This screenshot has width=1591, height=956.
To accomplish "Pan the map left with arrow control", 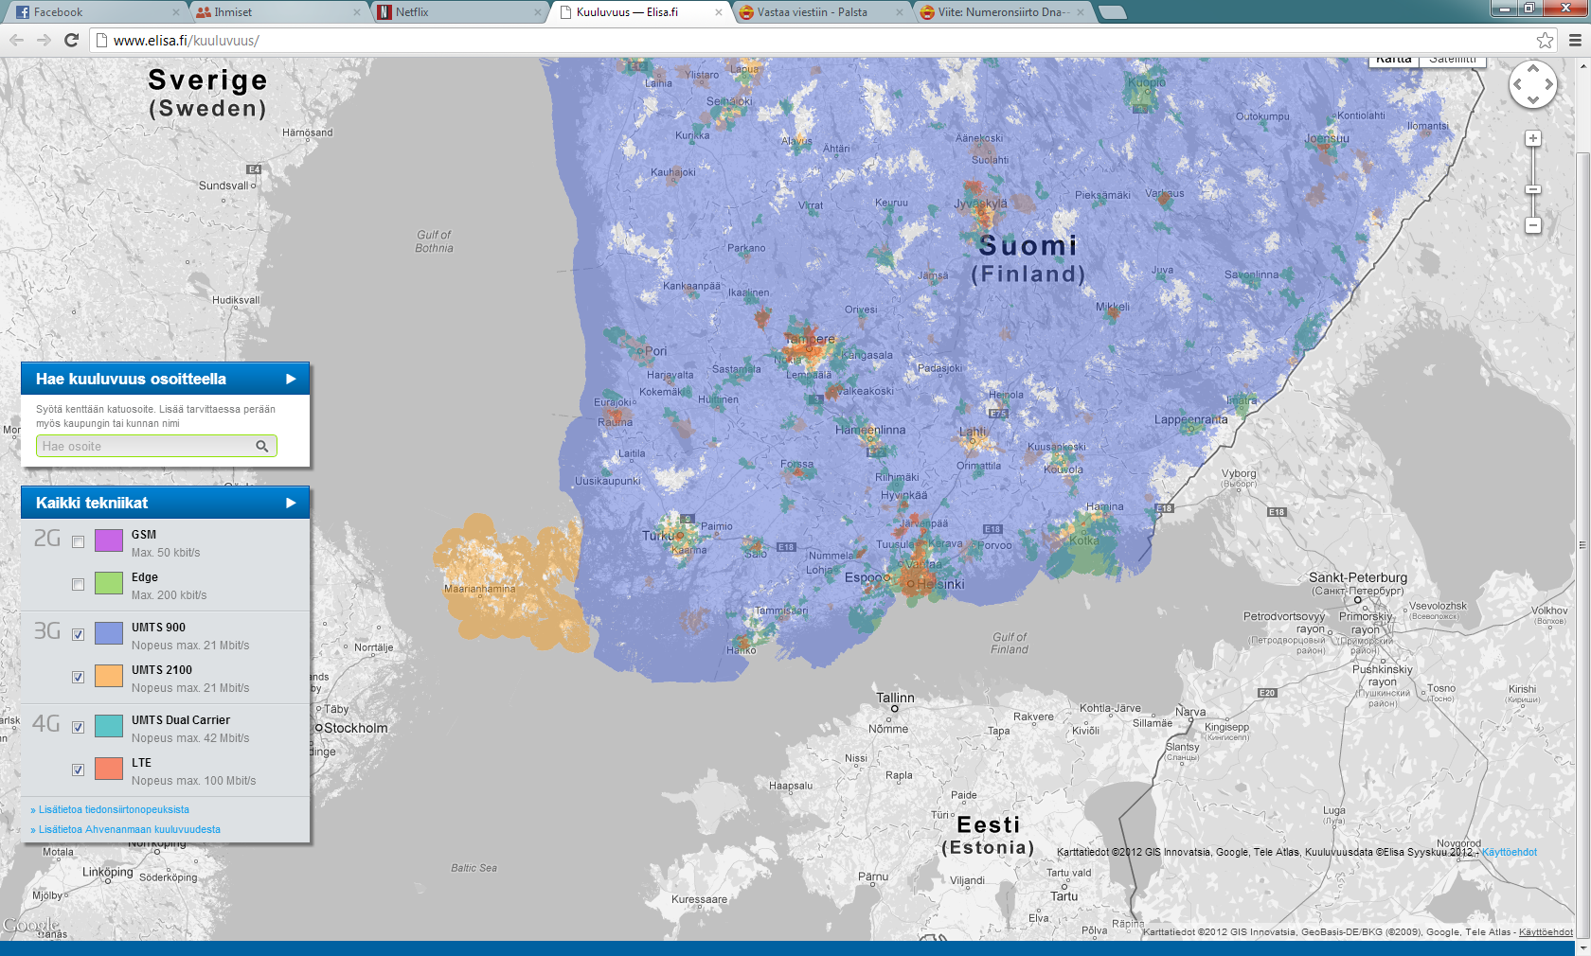I will coord(1517,84).
